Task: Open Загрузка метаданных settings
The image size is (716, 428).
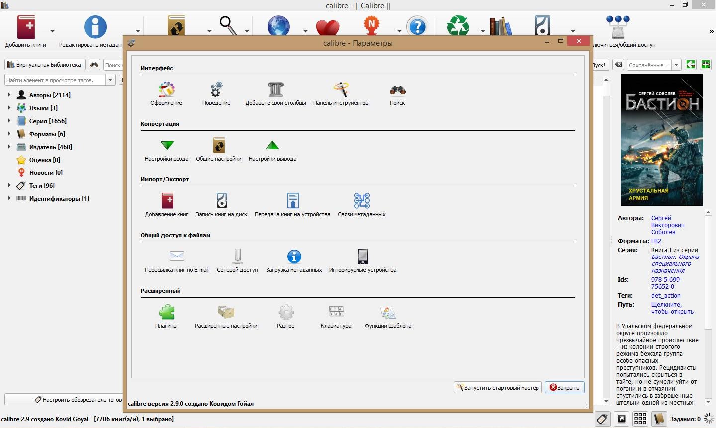Action: [x=294, y=261]
